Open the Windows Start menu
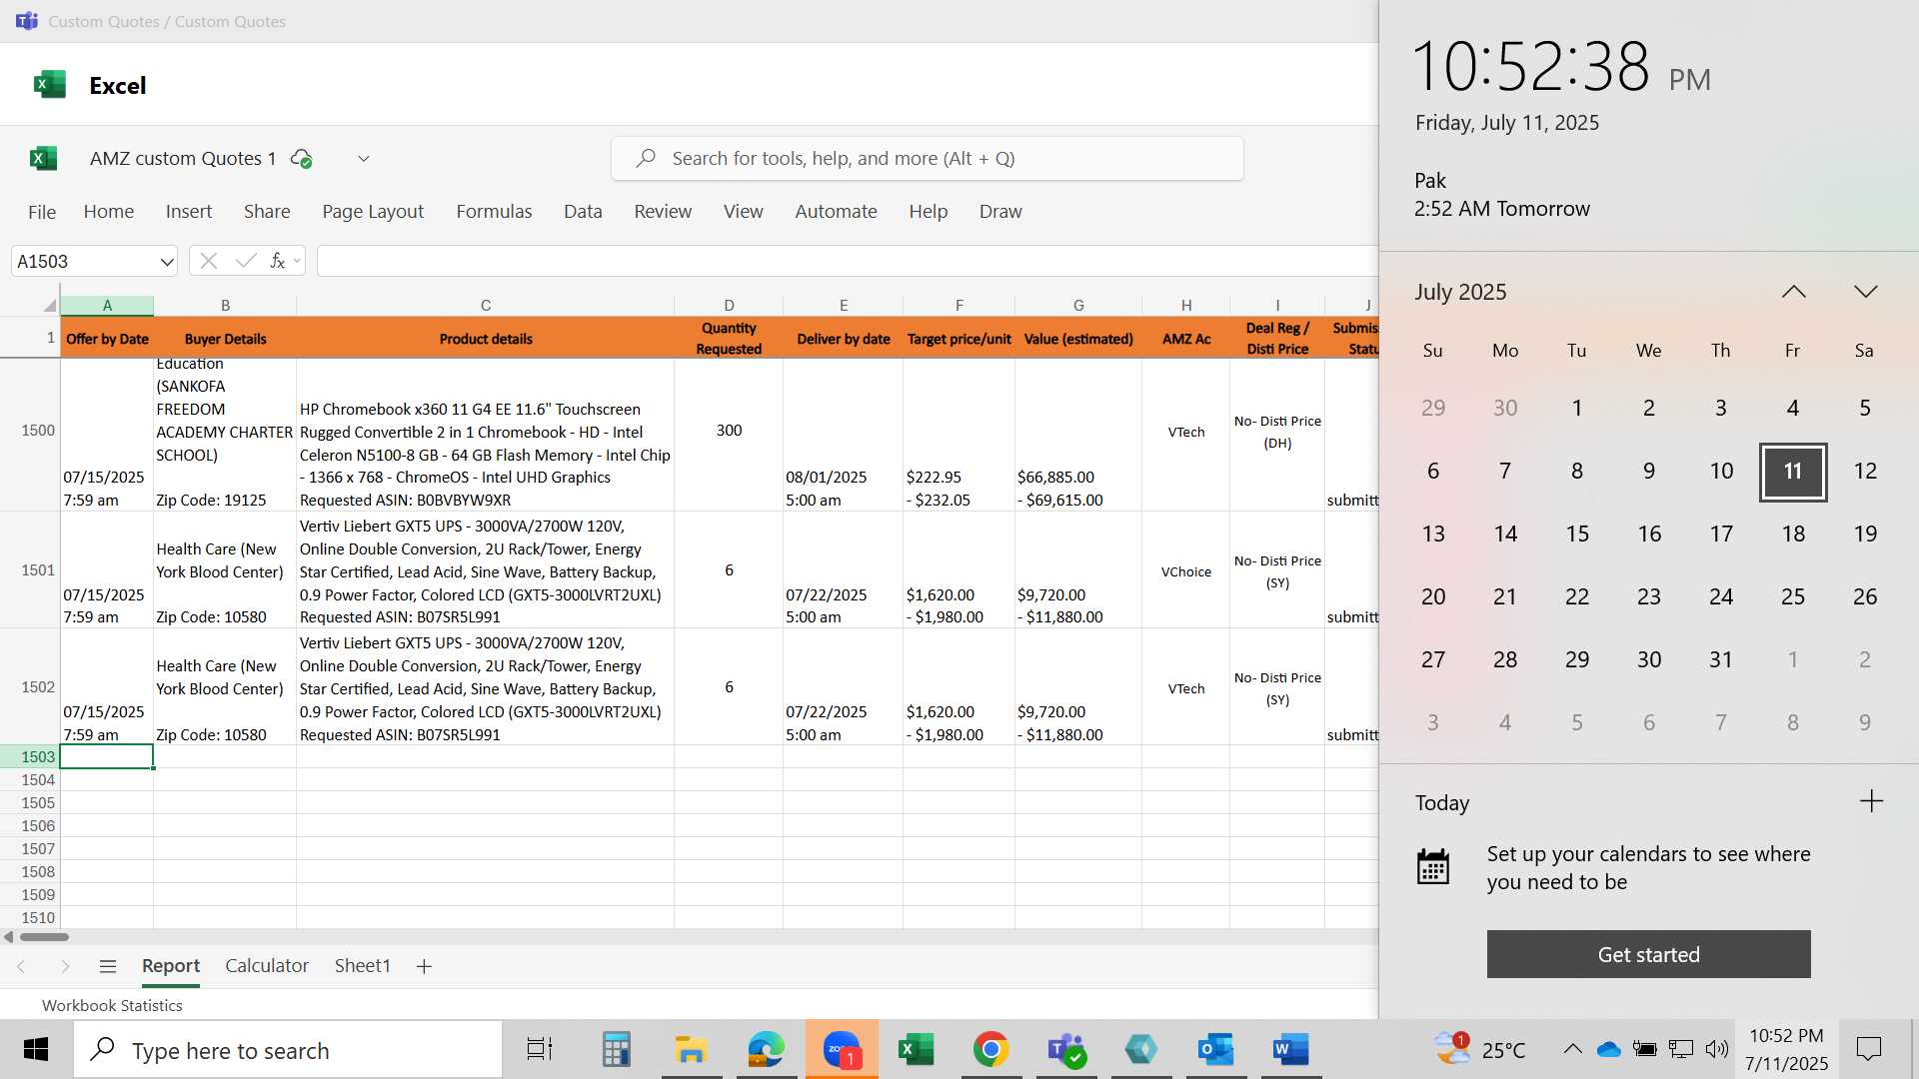The height and width of the screenshot is (1079, 1919). 36,1049
